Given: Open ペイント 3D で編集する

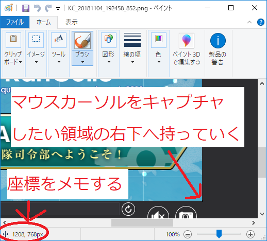Looking at the screenshot, I should pyautogui.click(x=187, y=49).
